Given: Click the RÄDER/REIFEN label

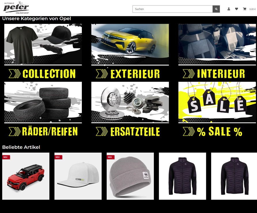Looking at the screenshot, I should click(50, 131).
